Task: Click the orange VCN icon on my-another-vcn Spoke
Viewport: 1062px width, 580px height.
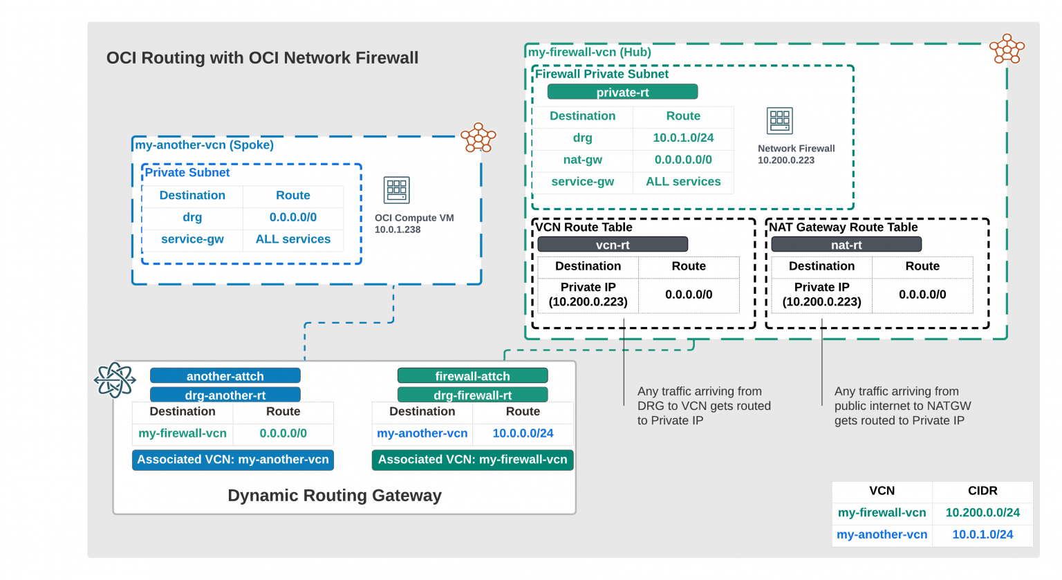Action: [478, 138]
